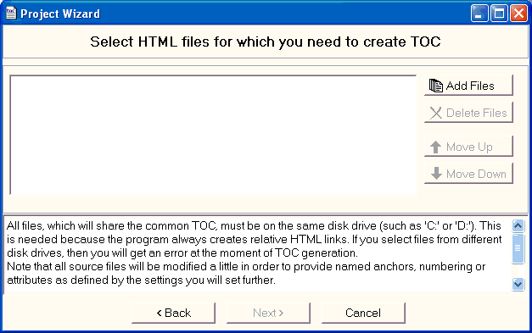Click the Delete Files button text
This screenshot has height=333, width=532.
click(x=476, y=113)
